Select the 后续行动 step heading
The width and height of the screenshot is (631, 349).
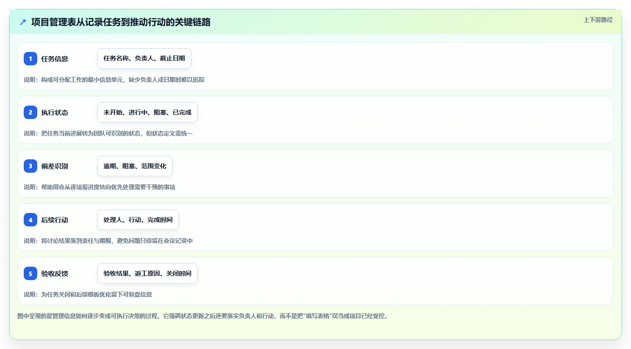pos(55,220)
